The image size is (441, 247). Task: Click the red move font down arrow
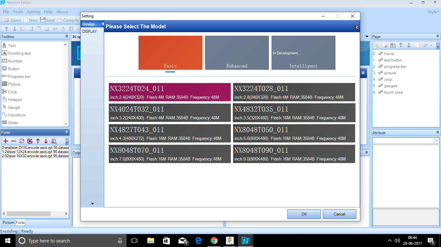coord(46,141)
